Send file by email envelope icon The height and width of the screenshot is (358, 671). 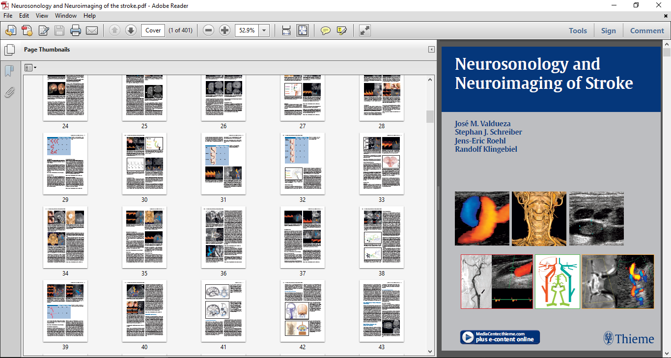(92, 31)
